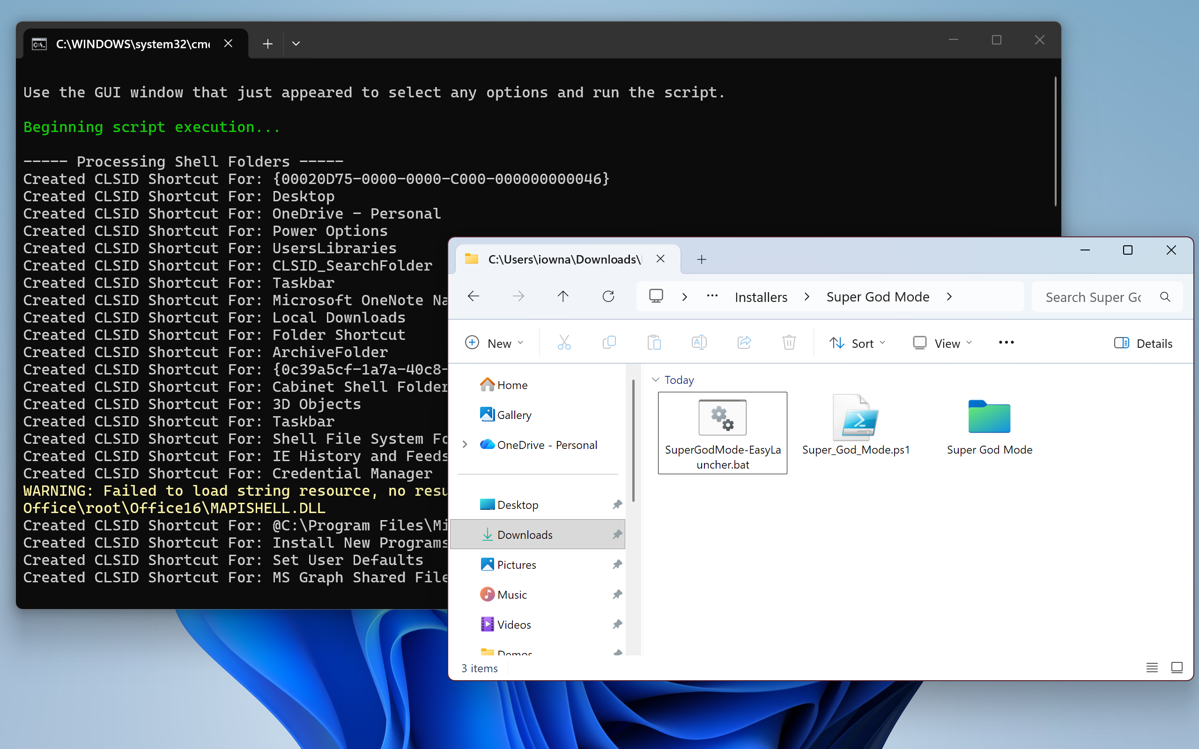This screenshot has width=1199, height=749.
Task: Select the Super_God_Mode.ps1 file
Action: click(856, 425)
